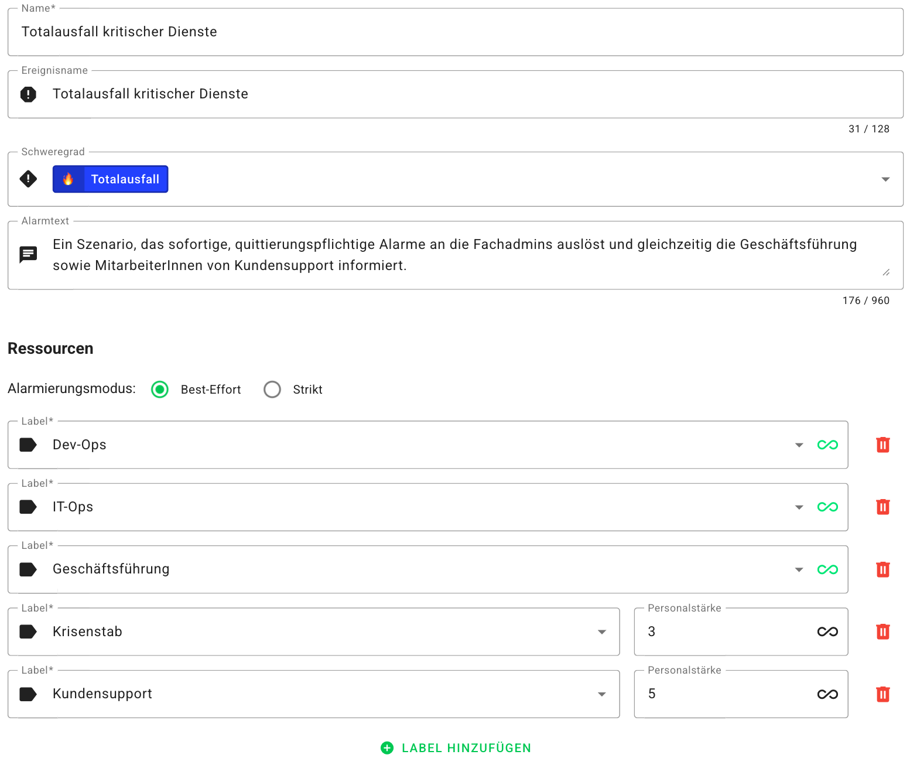Open the Krisenstab label dropdown
The width and height of the screenshot is (910, 758).
coord(602,632)
